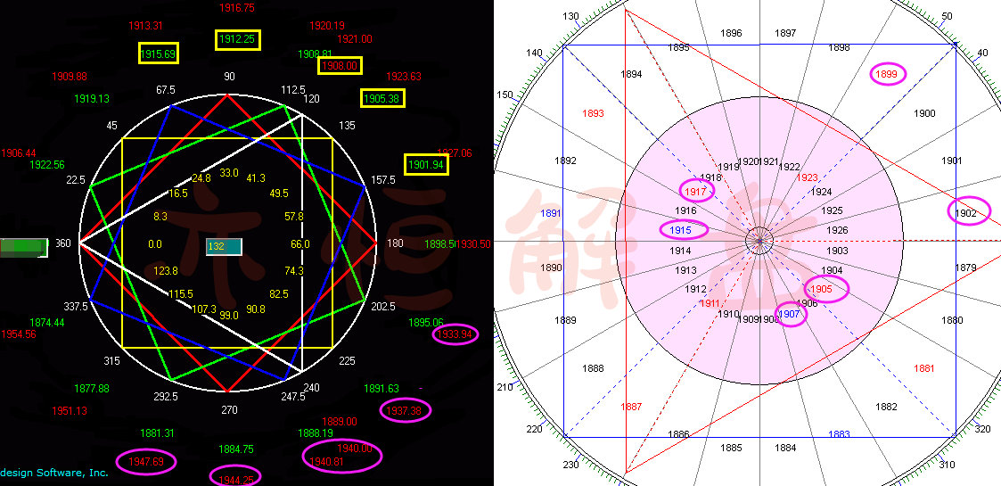Viewport: 1001px width, 486px height.
Task: Select the 1913.31 price value
Action: [145, 26]
